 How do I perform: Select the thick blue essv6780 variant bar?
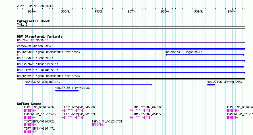click(x=131, y=49)
